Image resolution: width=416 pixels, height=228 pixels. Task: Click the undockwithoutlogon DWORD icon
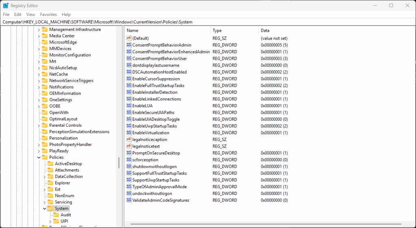click(129, 193)
